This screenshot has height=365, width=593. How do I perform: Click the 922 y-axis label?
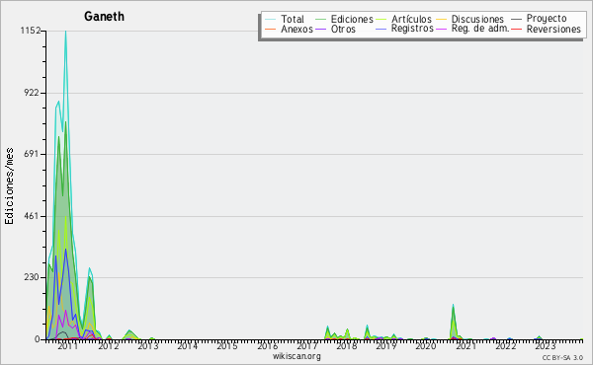pyautogui.click(x=33, y=93)
